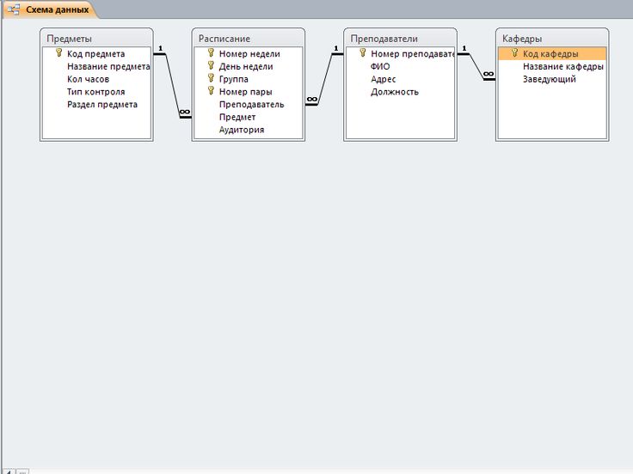Click the key icon beside Код кафедры
This screenshot has width=633, height=474.
[514, 52]
